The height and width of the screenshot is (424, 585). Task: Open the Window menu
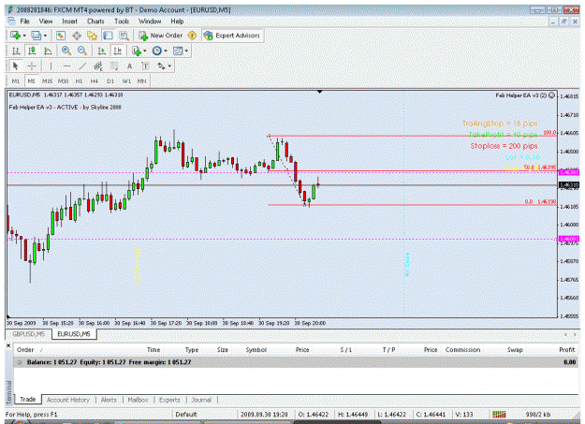(x=150, y=22)
